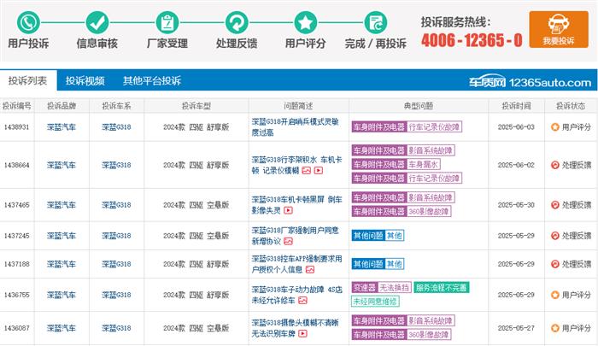
Task: Click 处理反馈 status icon in row 1437245
Action: point(555,236)
